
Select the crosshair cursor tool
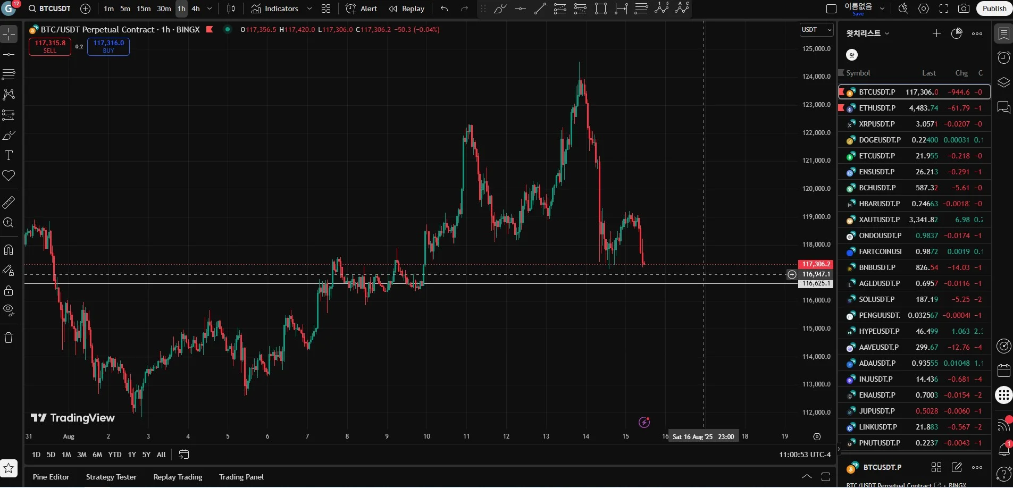9,35
